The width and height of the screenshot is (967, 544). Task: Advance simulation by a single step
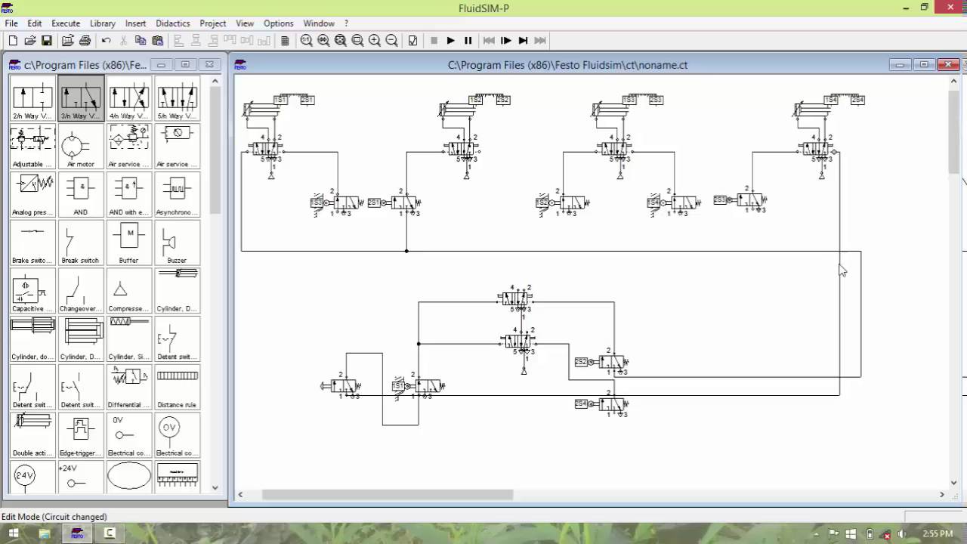tap(506, 41)
